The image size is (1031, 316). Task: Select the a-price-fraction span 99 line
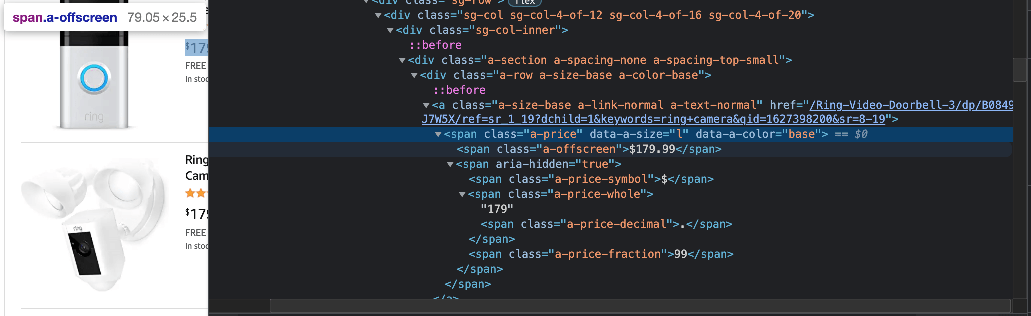click(x=601, y=254)
